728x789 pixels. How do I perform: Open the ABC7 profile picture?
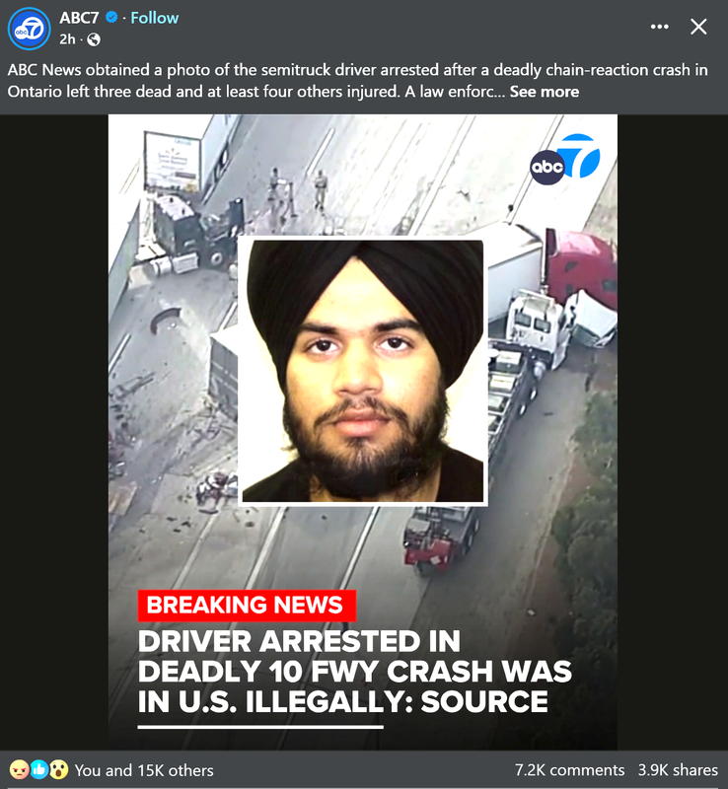click(30, 29)
